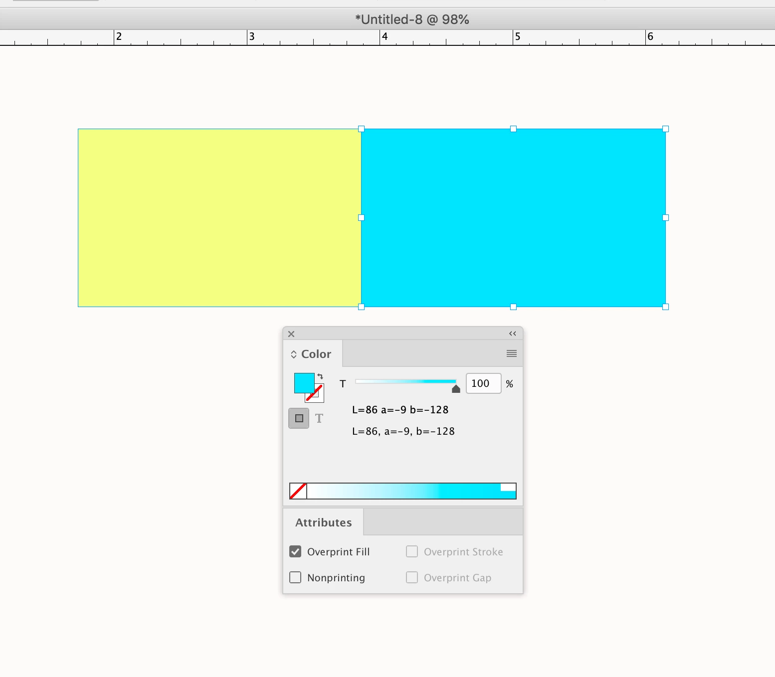Viewport: 775px width, 677px height.
Task: Close the Color panel group
Action: tap(291, 334)
